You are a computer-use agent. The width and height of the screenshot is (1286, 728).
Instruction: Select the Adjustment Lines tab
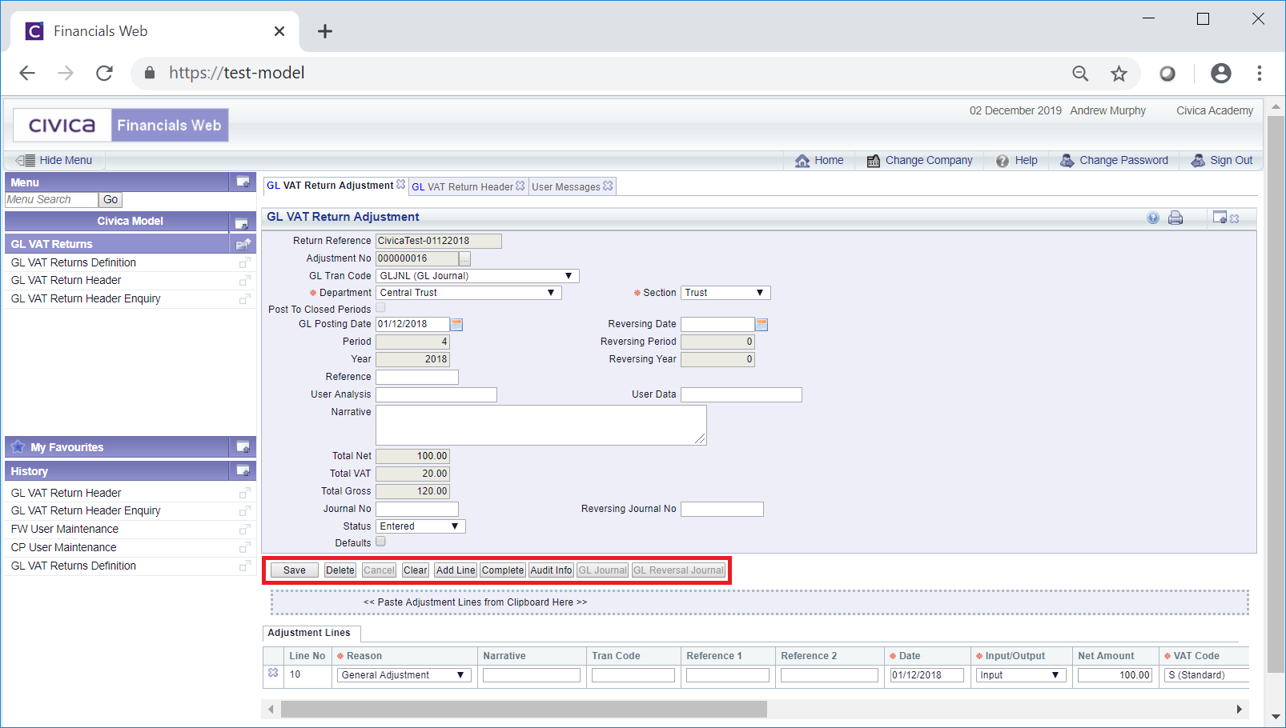tap(309, 633)
